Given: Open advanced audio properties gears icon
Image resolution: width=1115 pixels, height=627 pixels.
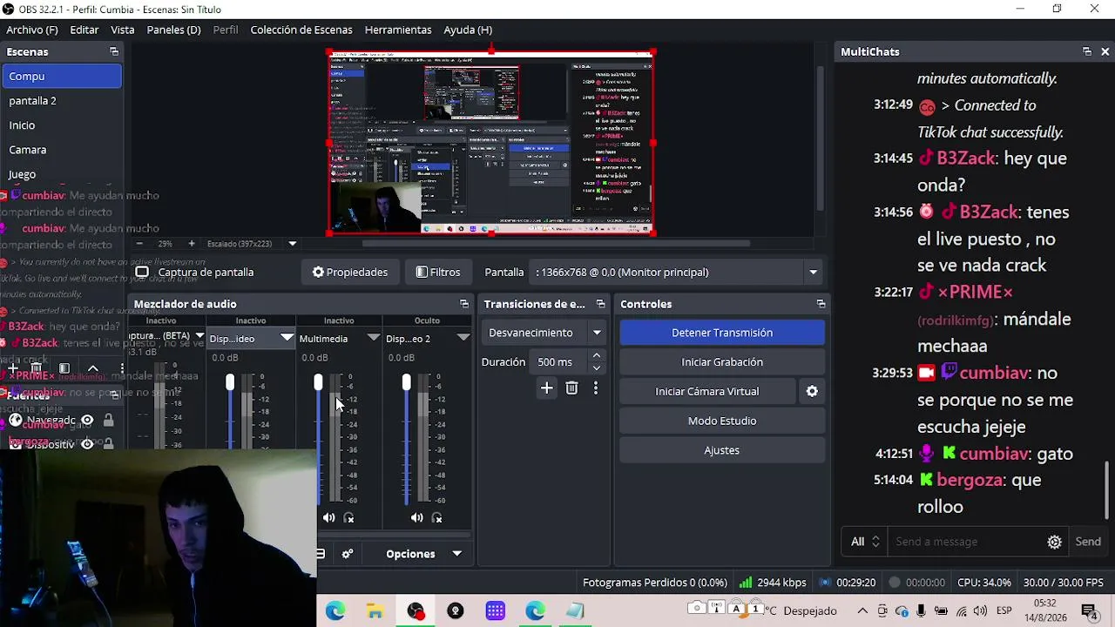Looking at the screenshot, I should [348, 554].
